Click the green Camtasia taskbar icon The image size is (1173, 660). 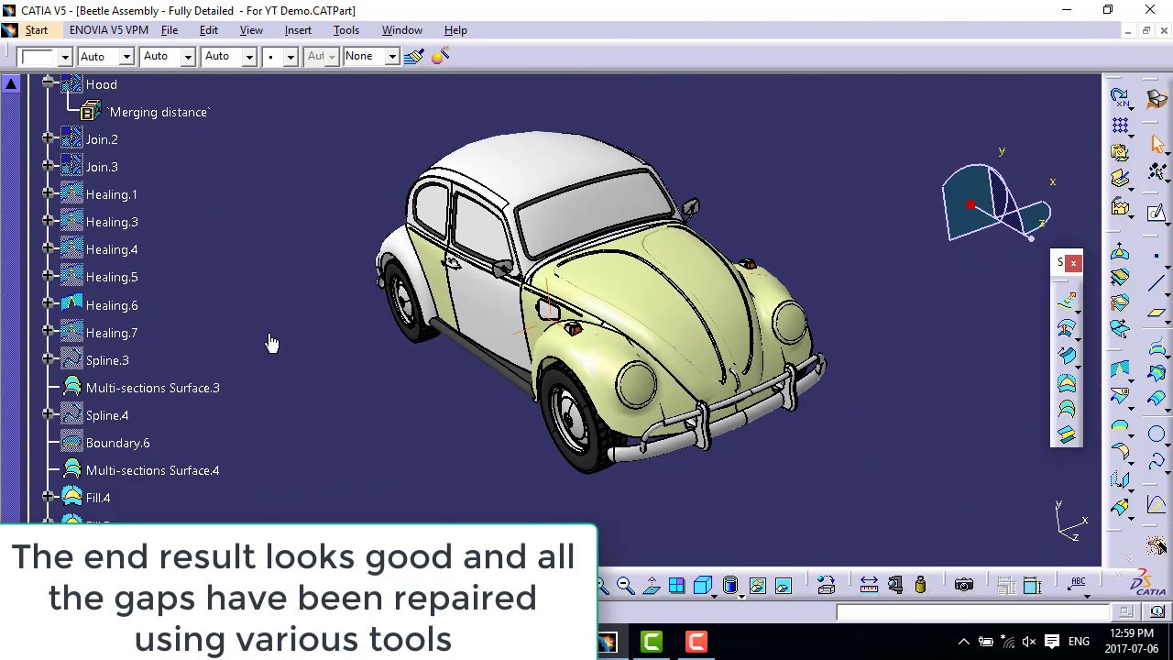[652, 642]
